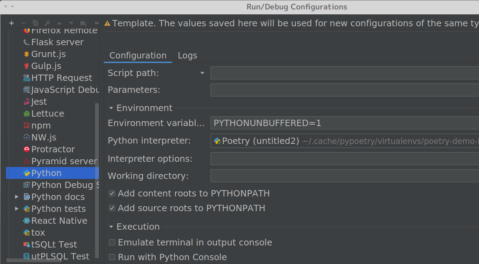Select the Protractor red icon
This screenshot has height=264, width=479.
coord(27,149)
